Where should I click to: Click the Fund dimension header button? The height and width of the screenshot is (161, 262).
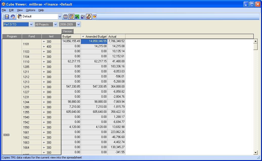(32, 36)
